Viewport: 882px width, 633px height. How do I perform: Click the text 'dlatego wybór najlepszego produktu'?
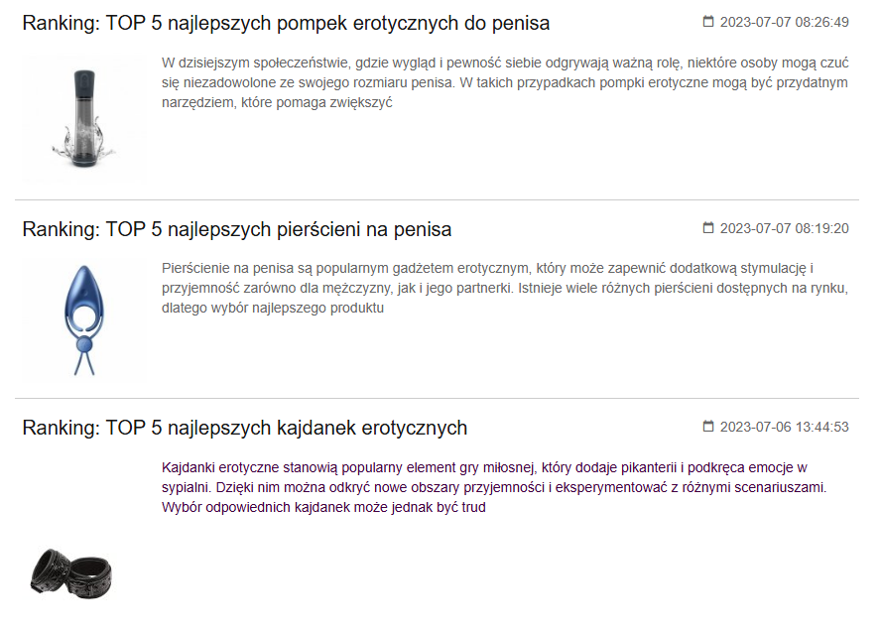(272, 308)
